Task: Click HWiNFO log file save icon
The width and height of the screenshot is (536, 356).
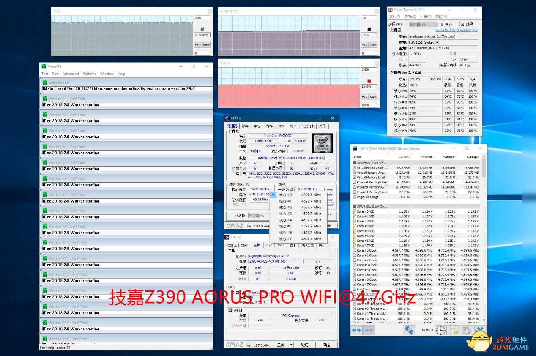Action: 454,330
